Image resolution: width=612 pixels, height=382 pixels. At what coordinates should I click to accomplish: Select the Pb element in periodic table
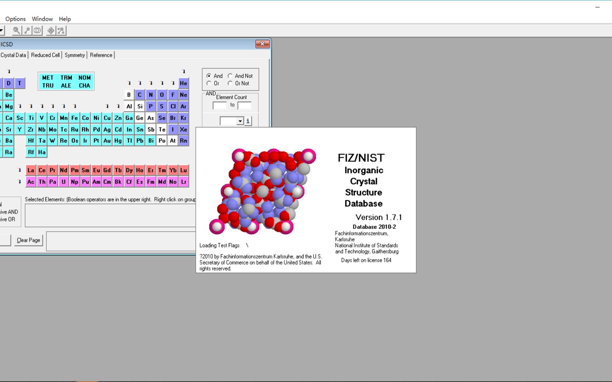click(140, 140)
